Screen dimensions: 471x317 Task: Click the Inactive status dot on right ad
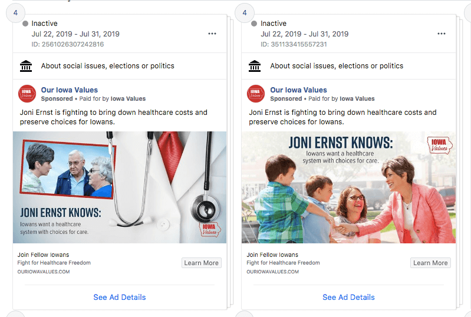pos(254,24)
